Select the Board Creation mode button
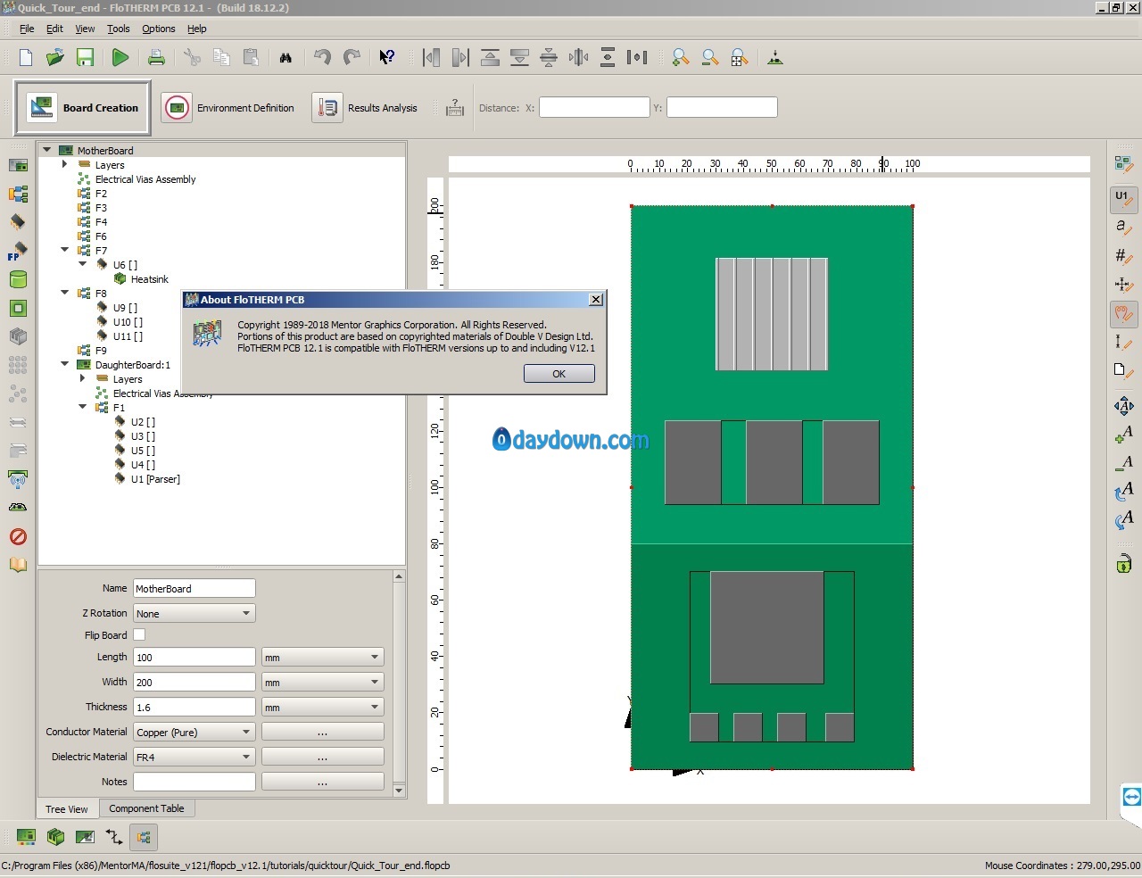Viewport: 1142px width, 878px height. pos(82,108)
